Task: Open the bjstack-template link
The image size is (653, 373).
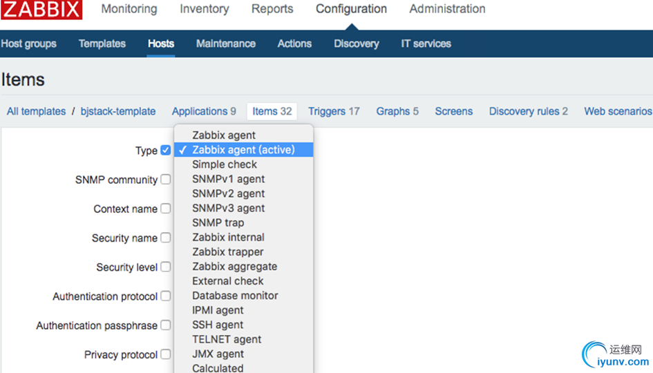Action: (x=118, y=111)
